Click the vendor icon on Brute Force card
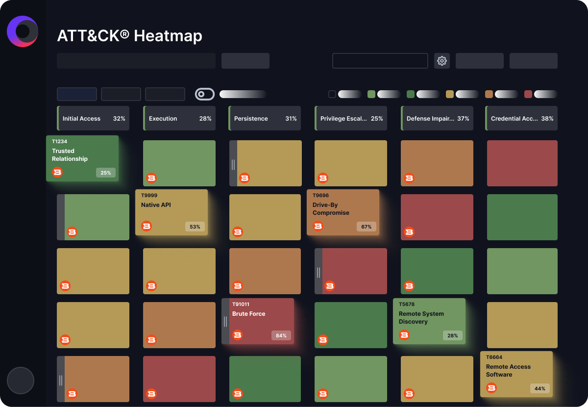The image size is (588, 407). coord(238,335)
